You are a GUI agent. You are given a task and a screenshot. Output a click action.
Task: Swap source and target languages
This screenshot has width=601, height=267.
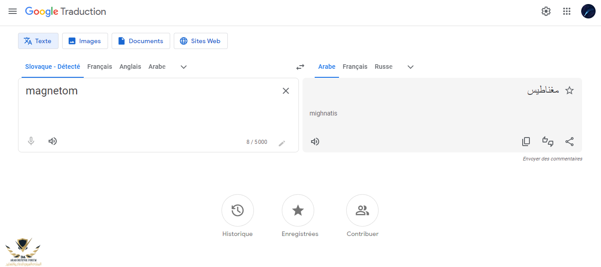click(300, 67)
